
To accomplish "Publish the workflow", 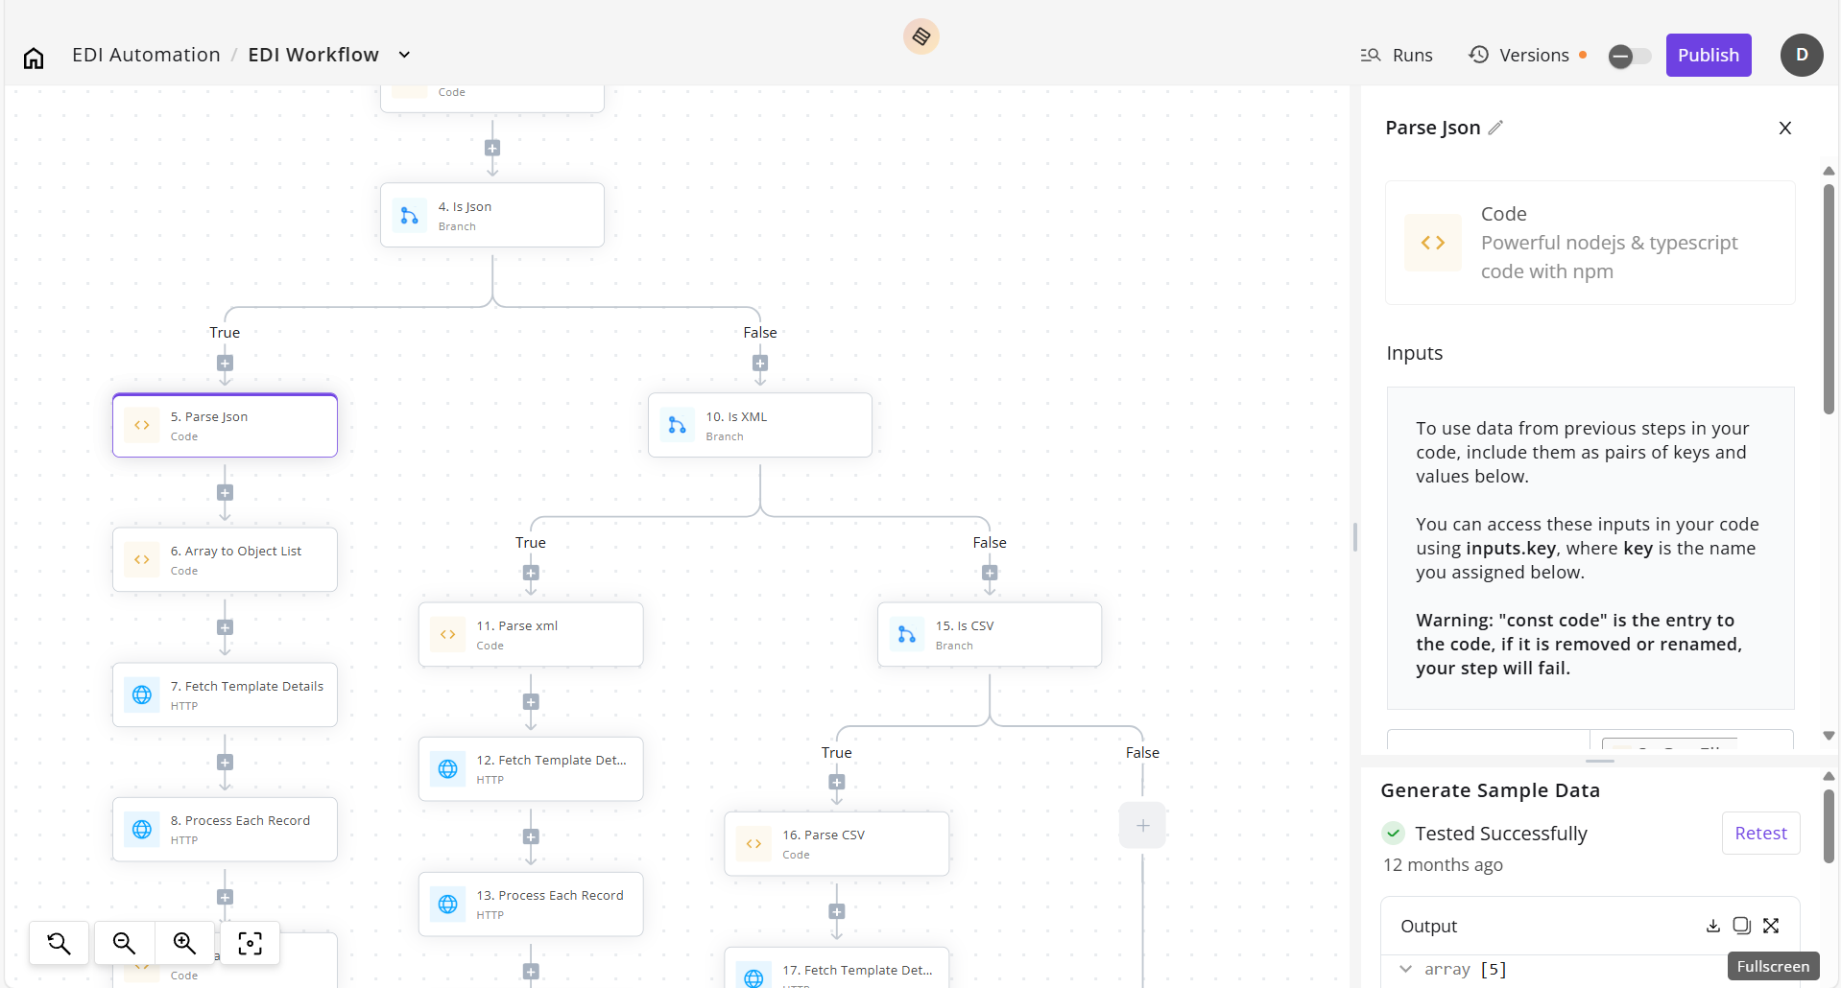I will (1709, 55).
